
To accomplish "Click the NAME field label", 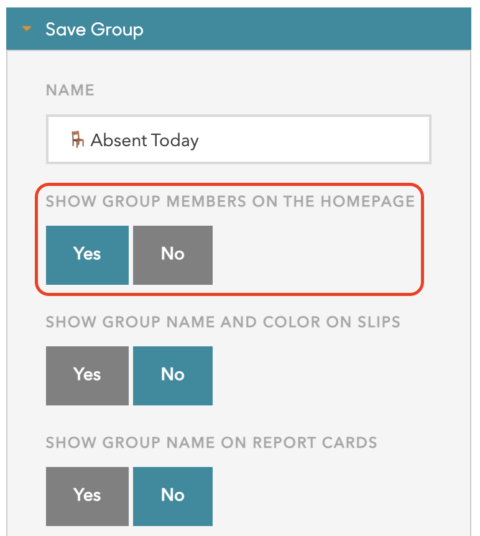I will click(70, 90).
